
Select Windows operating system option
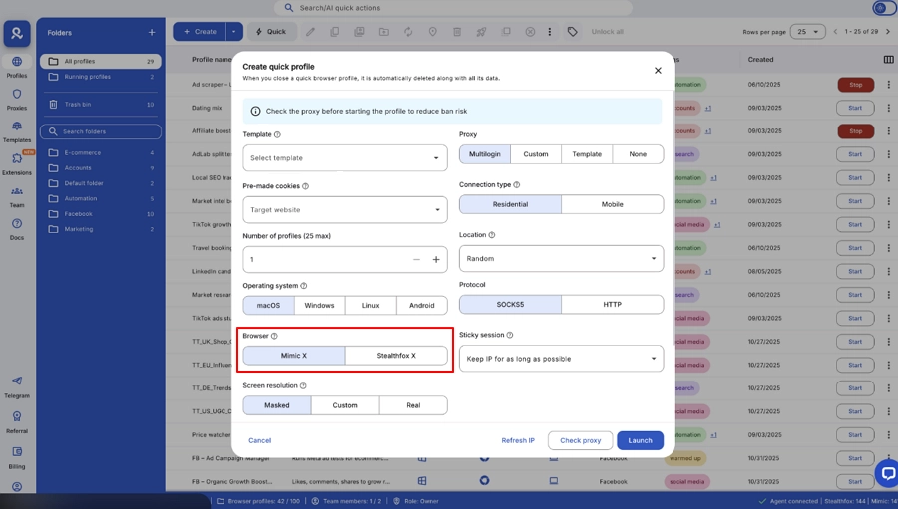tap(319, 305)
